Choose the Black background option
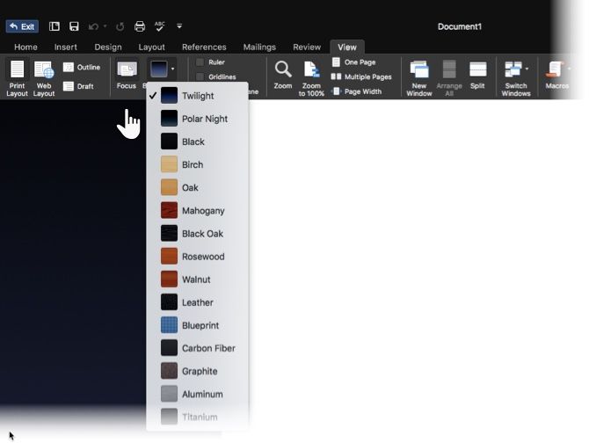589x443 pixels. pyautogui.click(x=198, y=142)
